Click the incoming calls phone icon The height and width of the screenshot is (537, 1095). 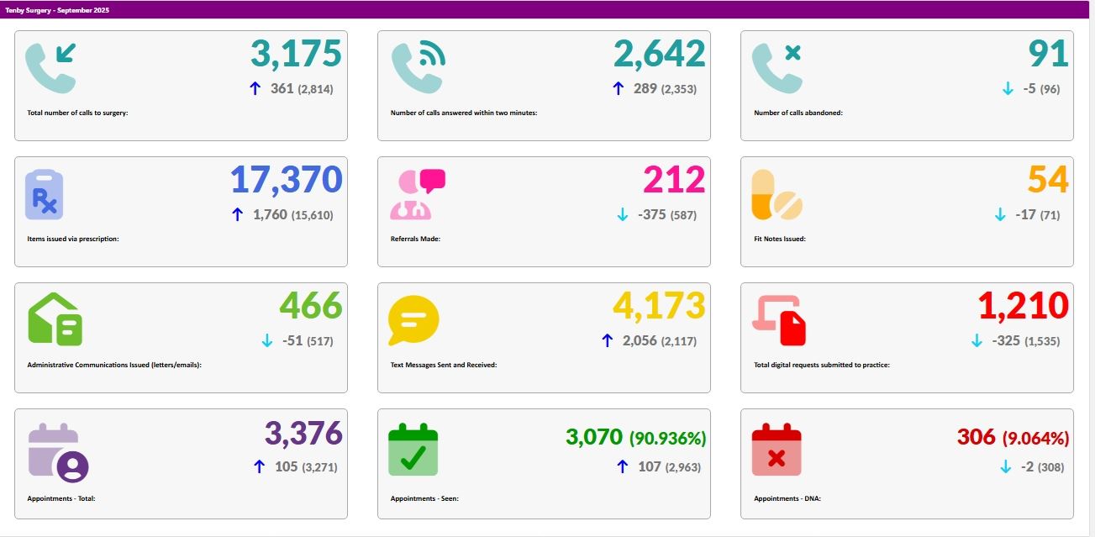pyautogui.click(x=51, y=67)
